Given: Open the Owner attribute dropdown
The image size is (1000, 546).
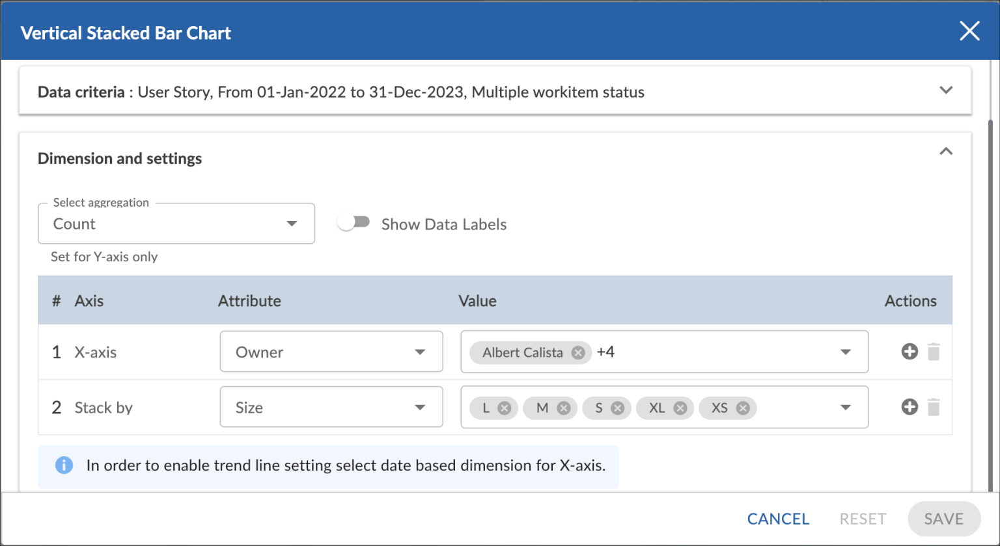Looking at the screenshot, I should pyautogui.click(x=331, y=352).
